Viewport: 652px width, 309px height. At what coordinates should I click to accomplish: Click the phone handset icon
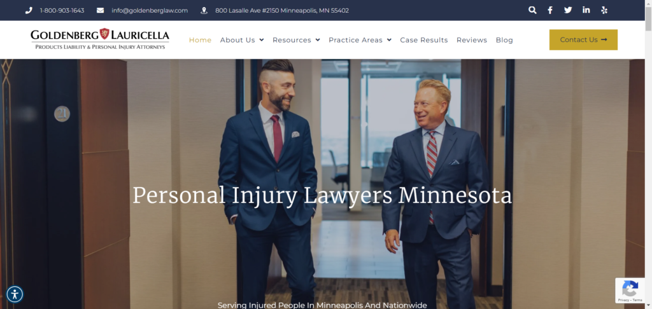click(x=29, y=10)
